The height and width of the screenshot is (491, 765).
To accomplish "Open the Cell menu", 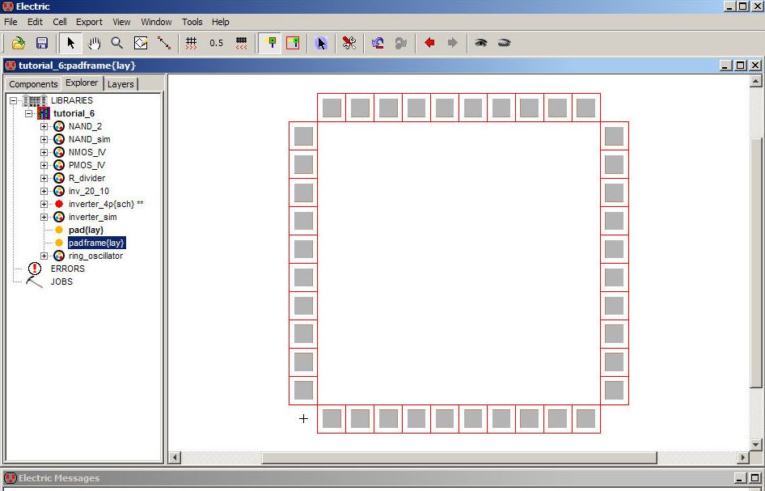I will tap(60, 22).
